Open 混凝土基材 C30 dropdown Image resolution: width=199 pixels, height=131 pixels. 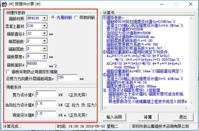coord(44,26)
